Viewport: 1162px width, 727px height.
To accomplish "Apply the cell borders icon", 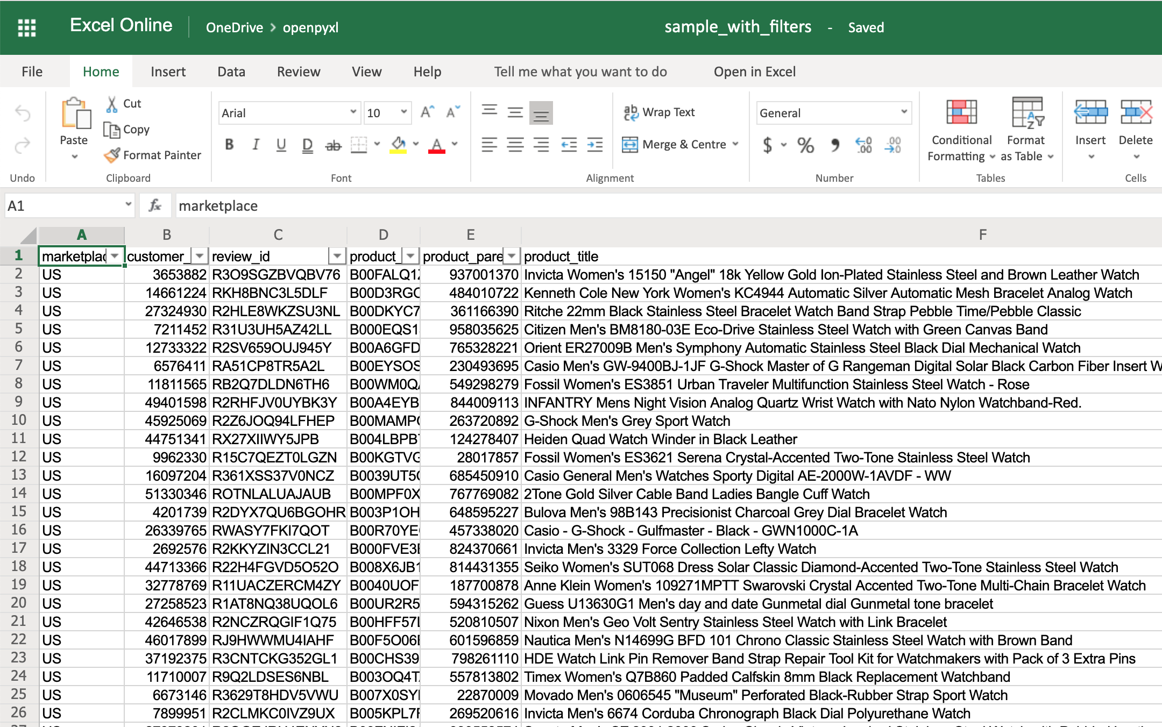I will tap(359, 144).
